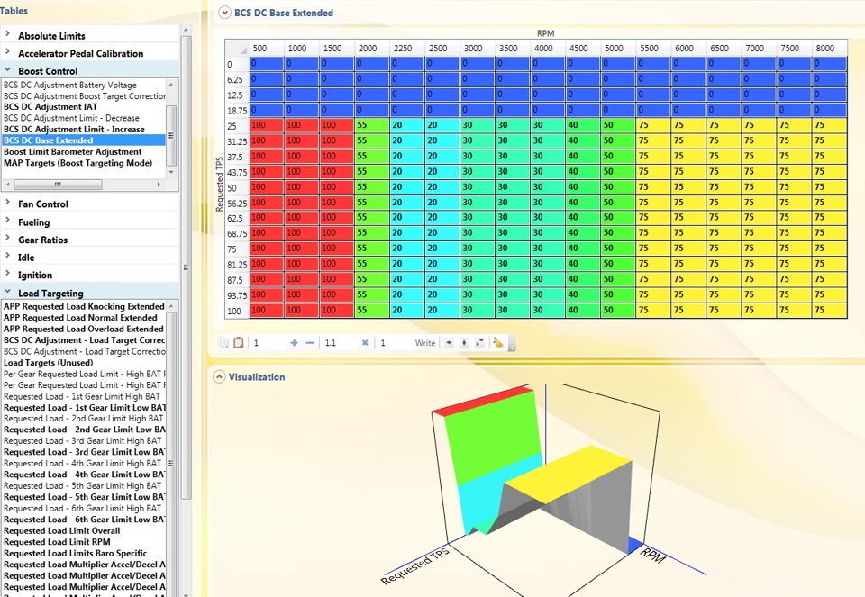Open Requested Load - 6th Gear Limit High BAT
This screenshot has height=597, width=865.
[84, 508]
